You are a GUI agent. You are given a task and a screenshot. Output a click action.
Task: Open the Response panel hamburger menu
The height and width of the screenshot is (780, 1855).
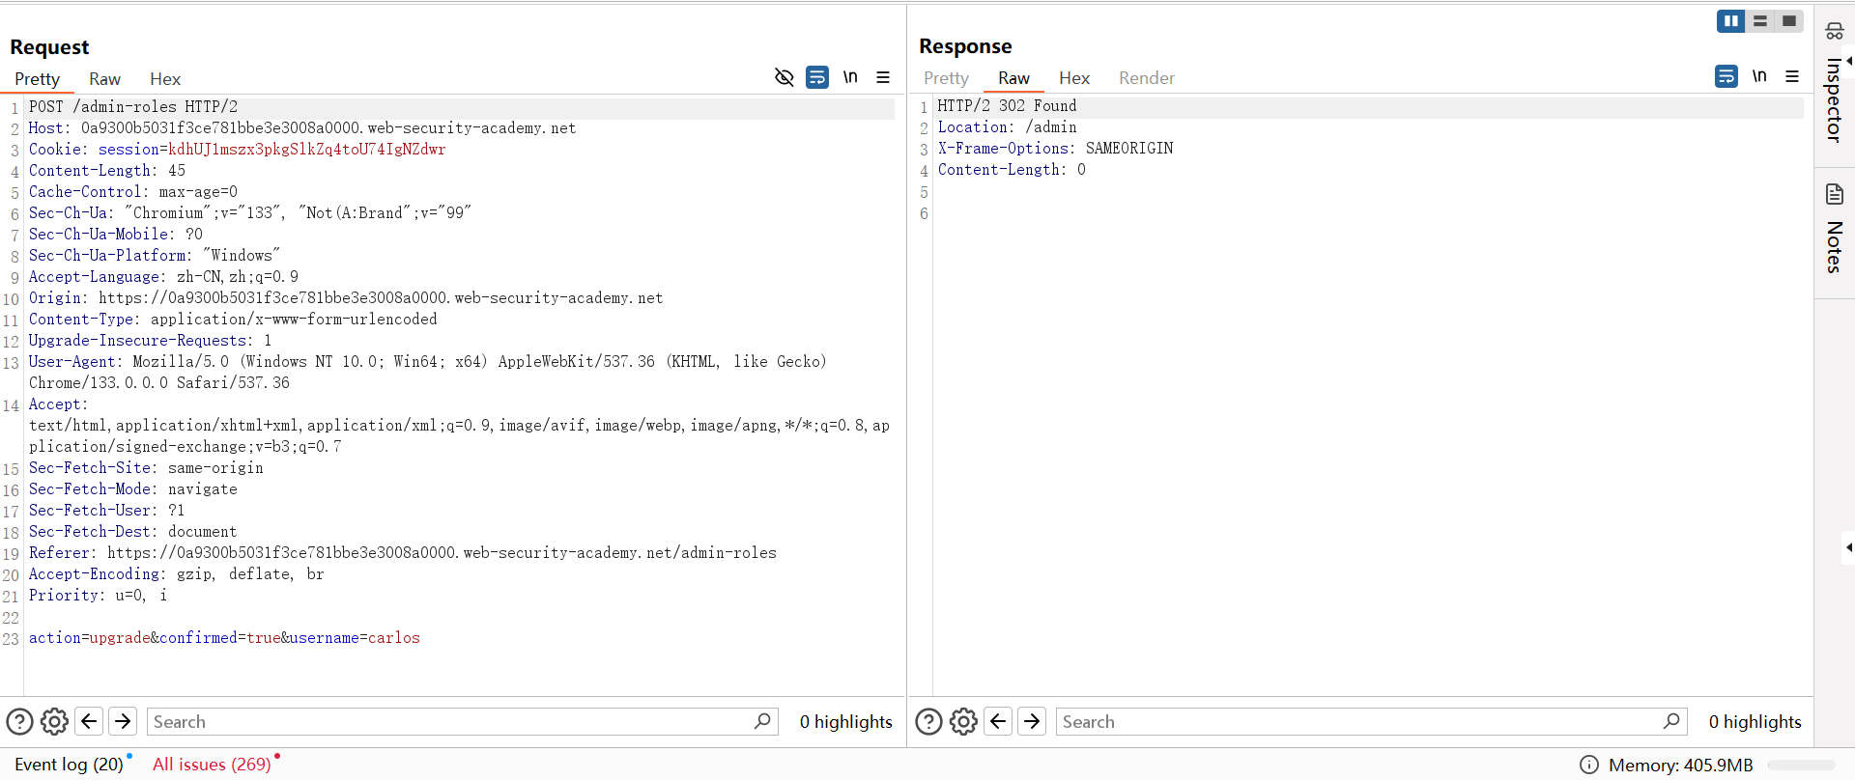click(x=1792, y=76)
